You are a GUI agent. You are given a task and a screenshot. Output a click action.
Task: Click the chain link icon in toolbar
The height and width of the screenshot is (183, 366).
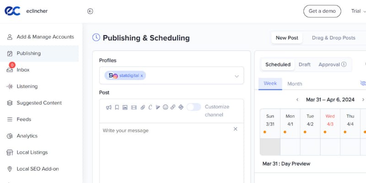click(173, 108)
